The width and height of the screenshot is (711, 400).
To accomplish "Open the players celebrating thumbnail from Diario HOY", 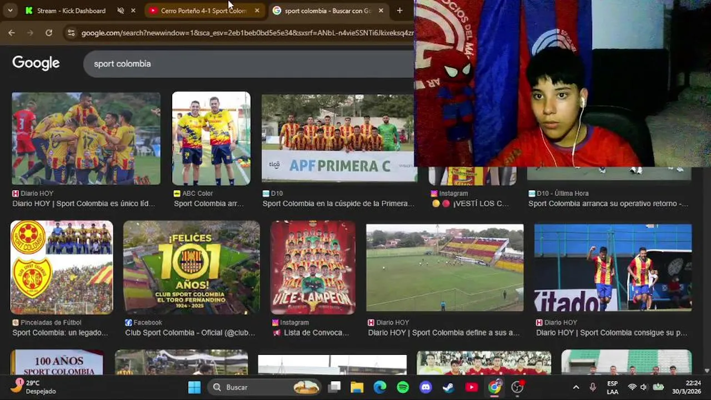I will point(86,138).
